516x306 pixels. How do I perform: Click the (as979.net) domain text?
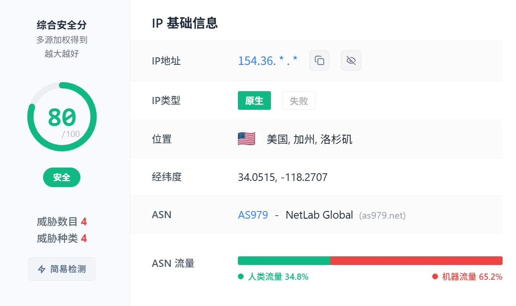pyautogui.click(x=382, y=215)
